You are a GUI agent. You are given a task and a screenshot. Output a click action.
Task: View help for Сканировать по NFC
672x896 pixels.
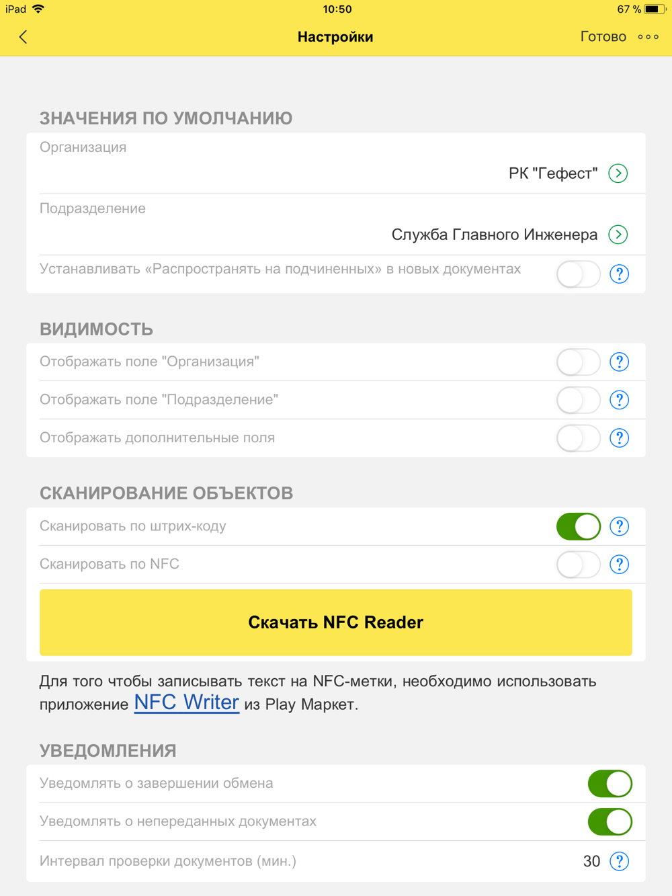(619, 565)
